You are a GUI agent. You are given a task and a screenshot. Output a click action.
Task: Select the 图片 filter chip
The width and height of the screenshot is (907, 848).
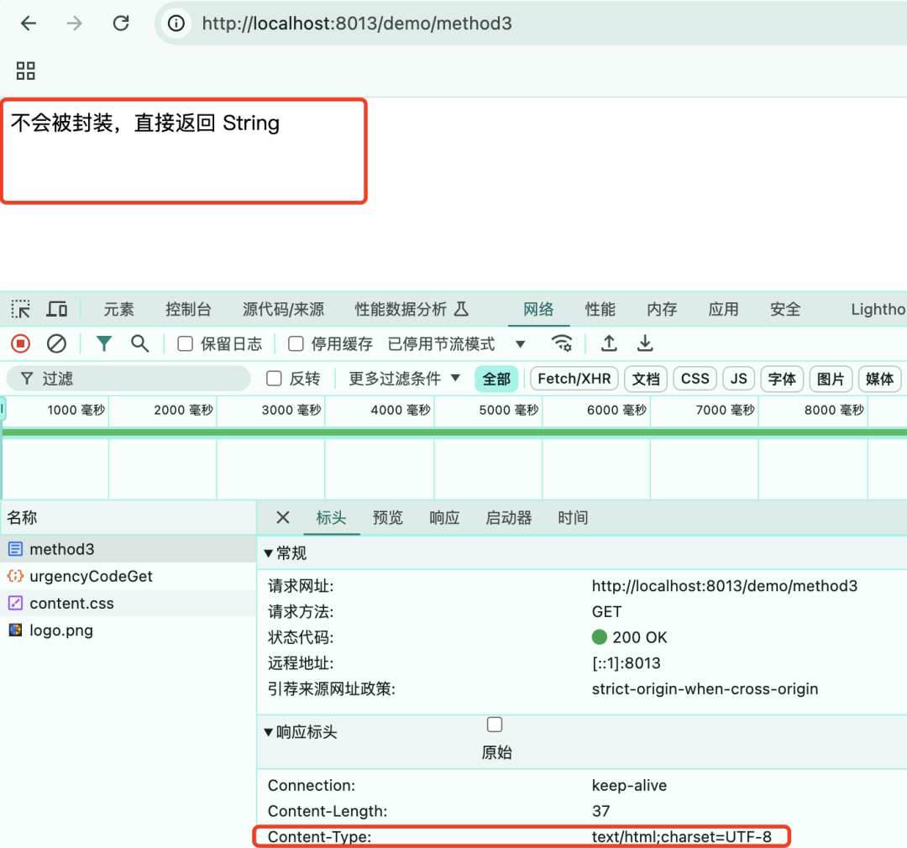coord(831,379)
